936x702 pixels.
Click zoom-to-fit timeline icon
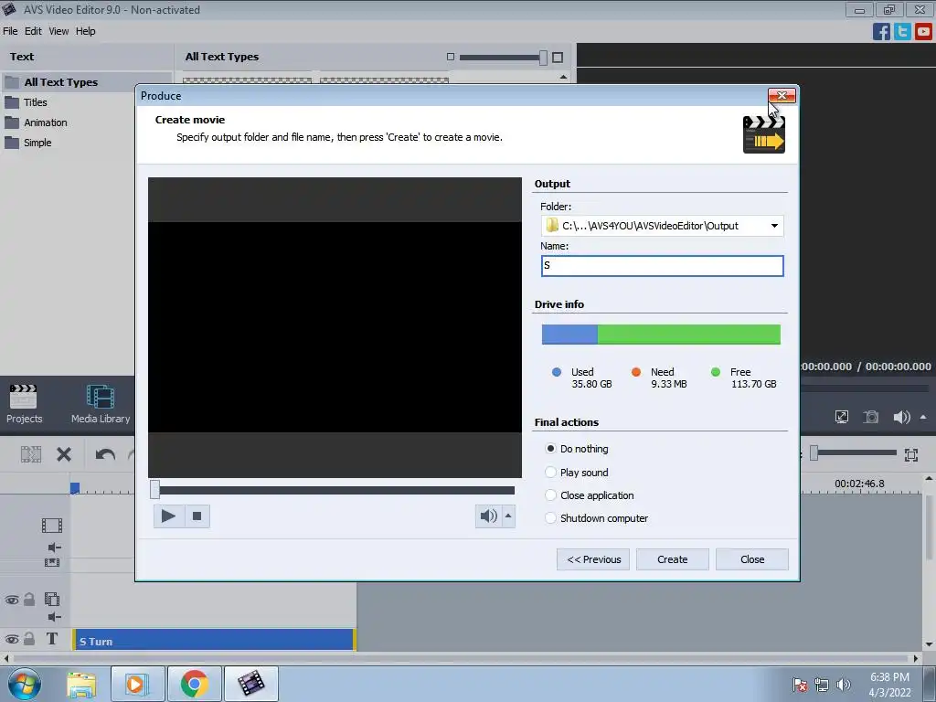pyautogui.click(x=911, y=455)
